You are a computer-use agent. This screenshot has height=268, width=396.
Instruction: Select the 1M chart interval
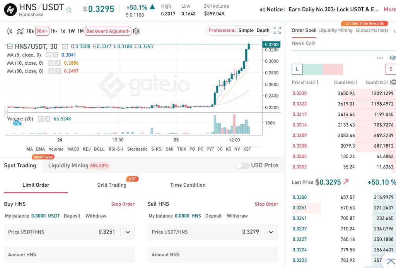[80, 31]
